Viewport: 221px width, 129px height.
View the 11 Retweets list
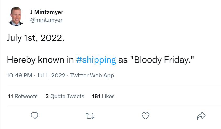point(23,96)
